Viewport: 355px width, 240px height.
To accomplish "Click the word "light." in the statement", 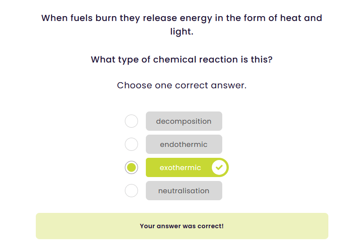I will 182,31.
